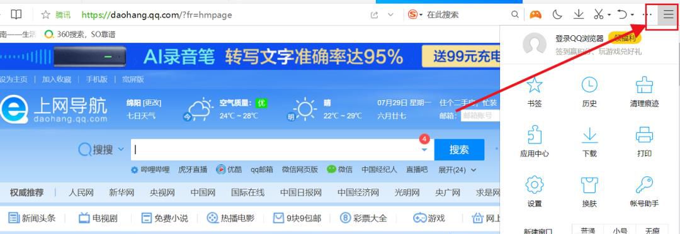Screen dimensions: 680x234
Task: Open reading mode book icon
Action: 16,14
